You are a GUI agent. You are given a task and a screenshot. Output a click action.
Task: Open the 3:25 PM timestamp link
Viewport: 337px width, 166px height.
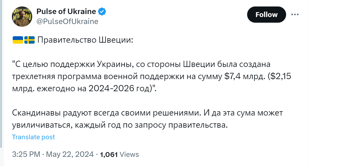pos(26,154)
